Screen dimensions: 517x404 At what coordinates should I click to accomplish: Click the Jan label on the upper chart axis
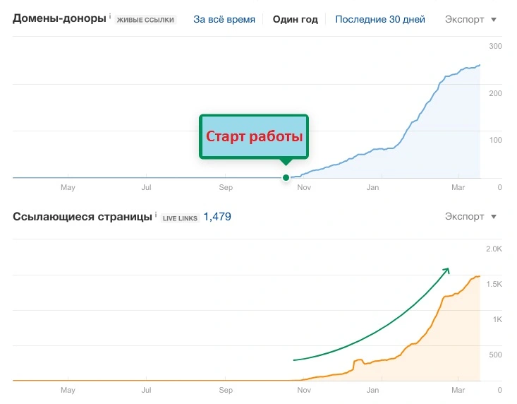[372, 188]
